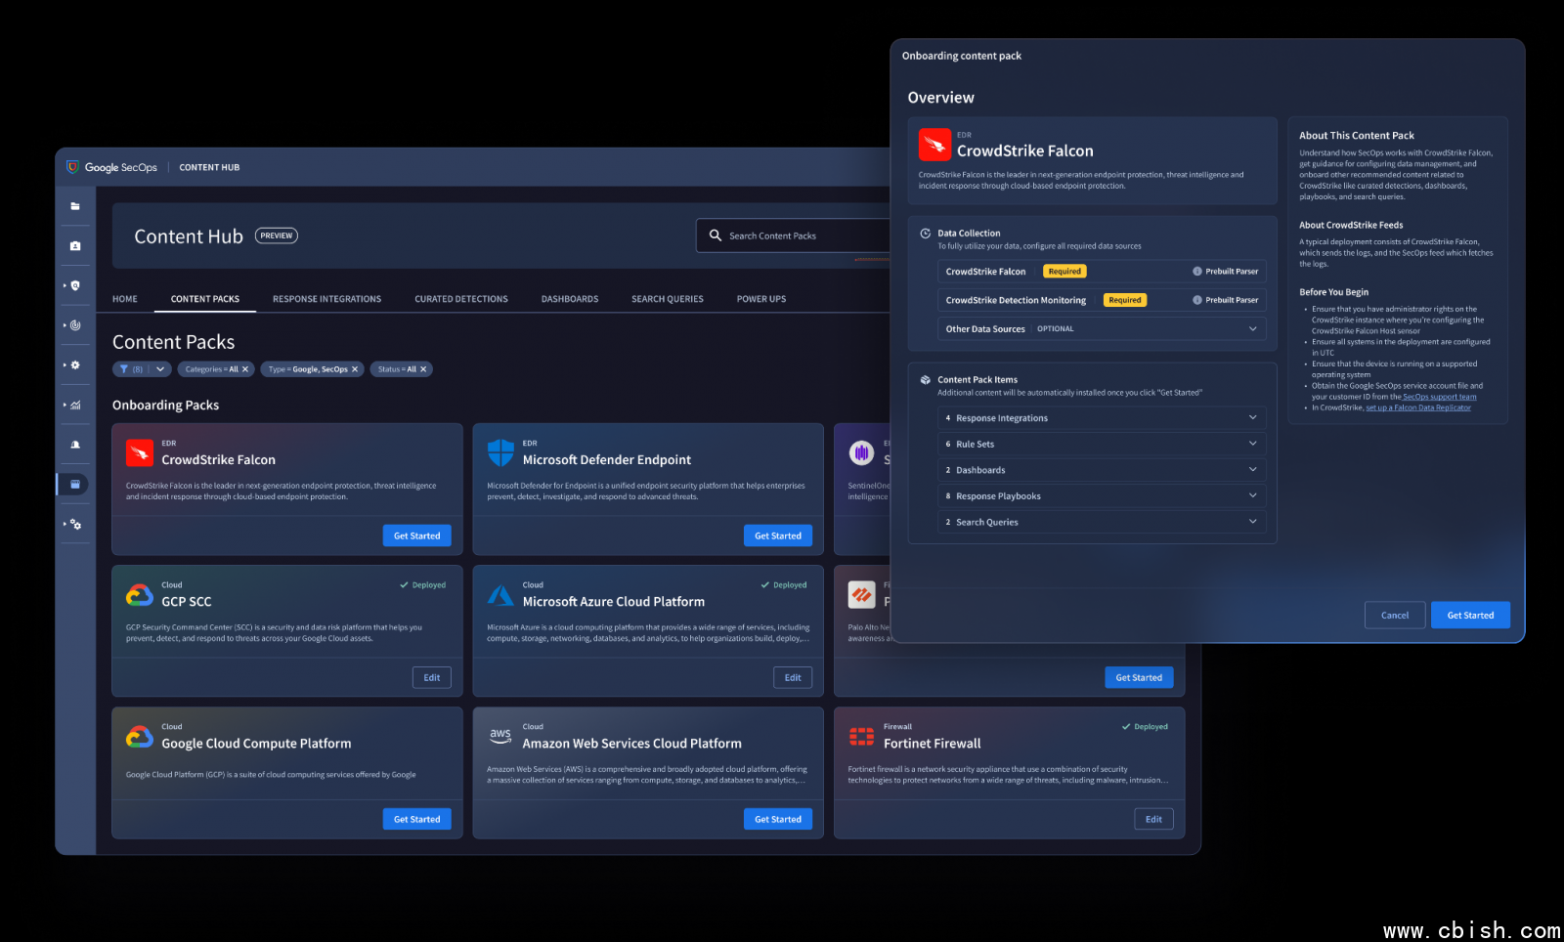Open the RESPONSE INTEGRATIONS tab
1564x942 pixels.
[326, 299]
